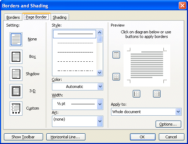Toggle the top border preview button

tap(116, 55)
